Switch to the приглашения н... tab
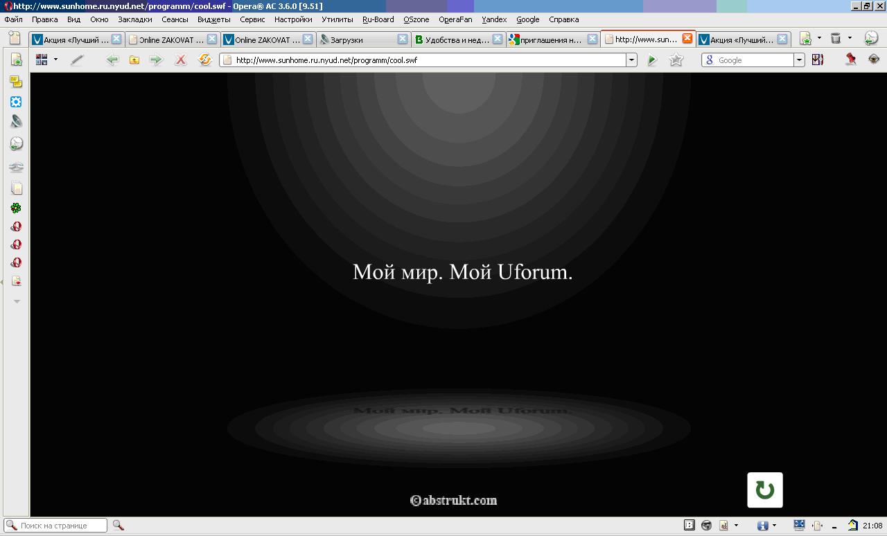The width and height of the screenshot is (887, 536). (x=554, y=39)
